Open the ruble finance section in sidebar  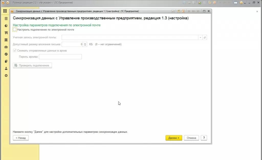[x=6, y=54]
